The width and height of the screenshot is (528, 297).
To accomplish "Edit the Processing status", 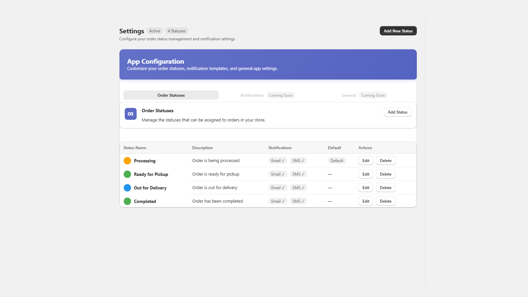I will pos(366,160).
